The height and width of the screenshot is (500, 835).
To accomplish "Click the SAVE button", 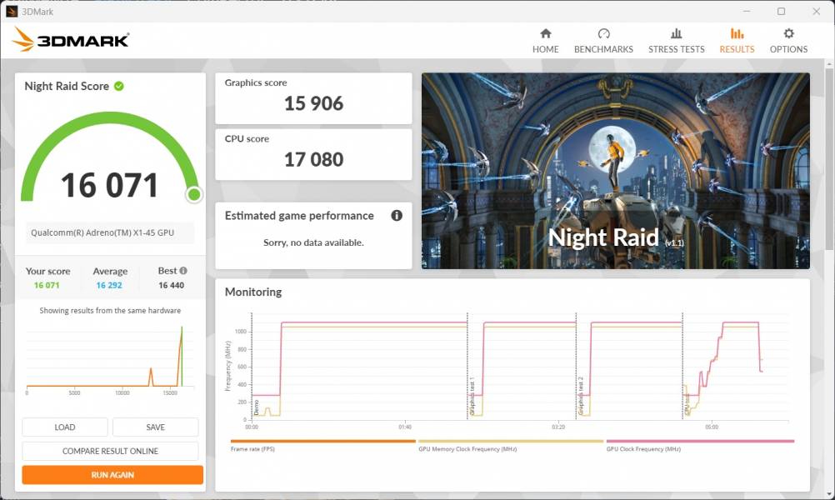I will pos(156,427).
